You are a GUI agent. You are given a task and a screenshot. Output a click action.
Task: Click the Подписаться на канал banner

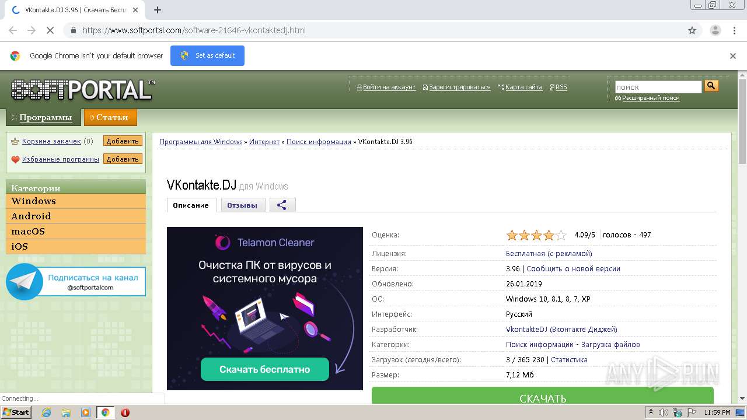76,282
